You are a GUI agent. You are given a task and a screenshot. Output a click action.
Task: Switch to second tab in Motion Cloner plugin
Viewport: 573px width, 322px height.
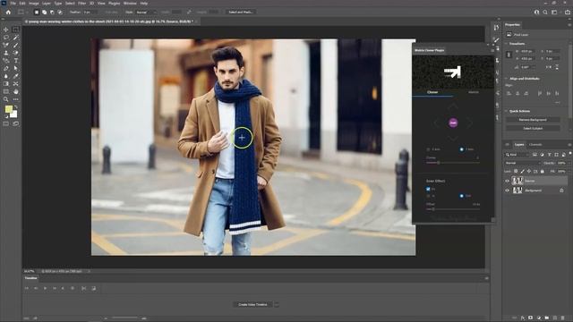[474, 92]
